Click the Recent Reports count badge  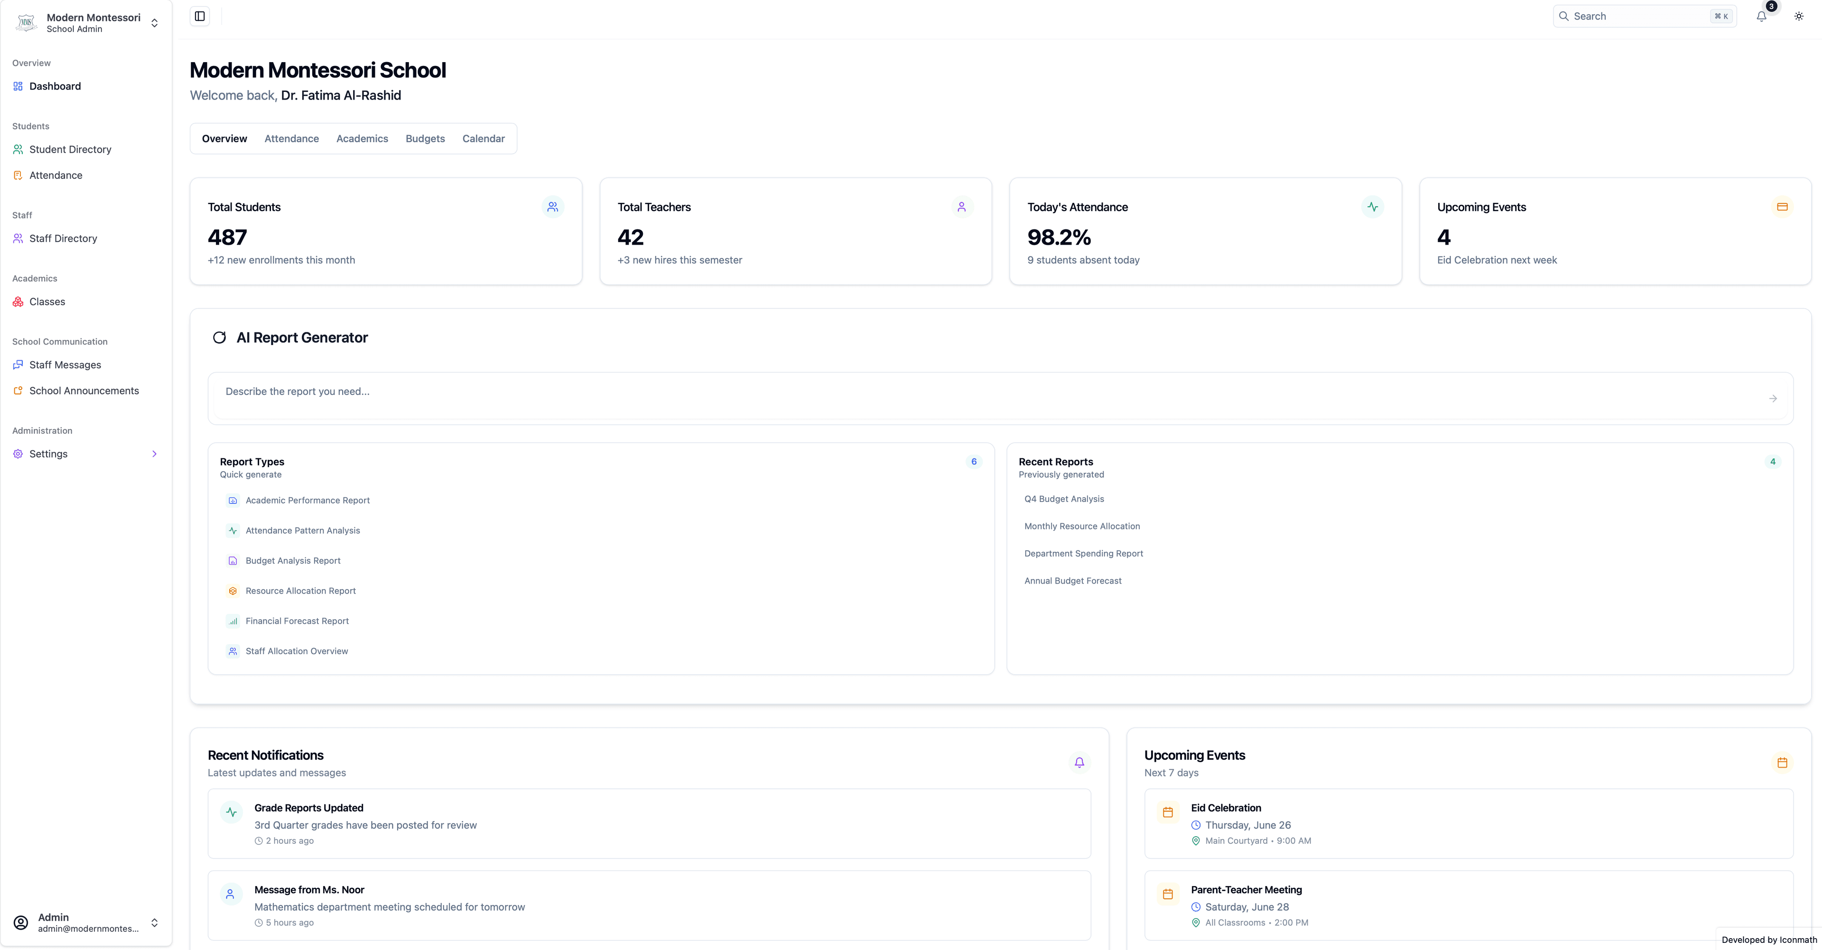coord(1773,461)
